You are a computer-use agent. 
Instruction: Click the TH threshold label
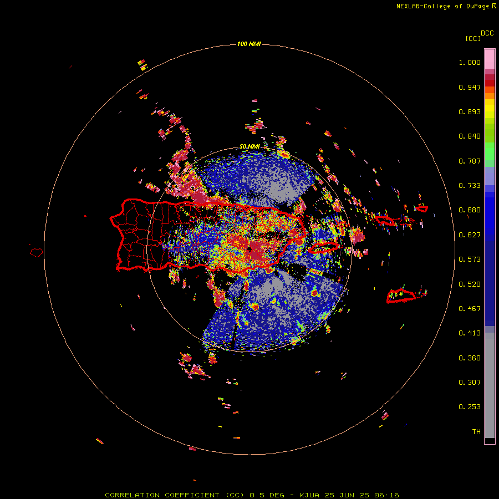point(476,432)
